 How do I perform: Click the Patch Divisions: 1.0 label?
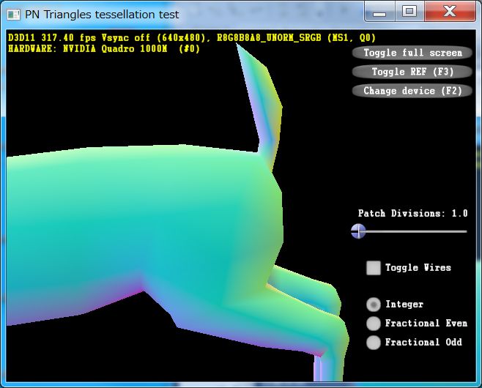point(412,213)
